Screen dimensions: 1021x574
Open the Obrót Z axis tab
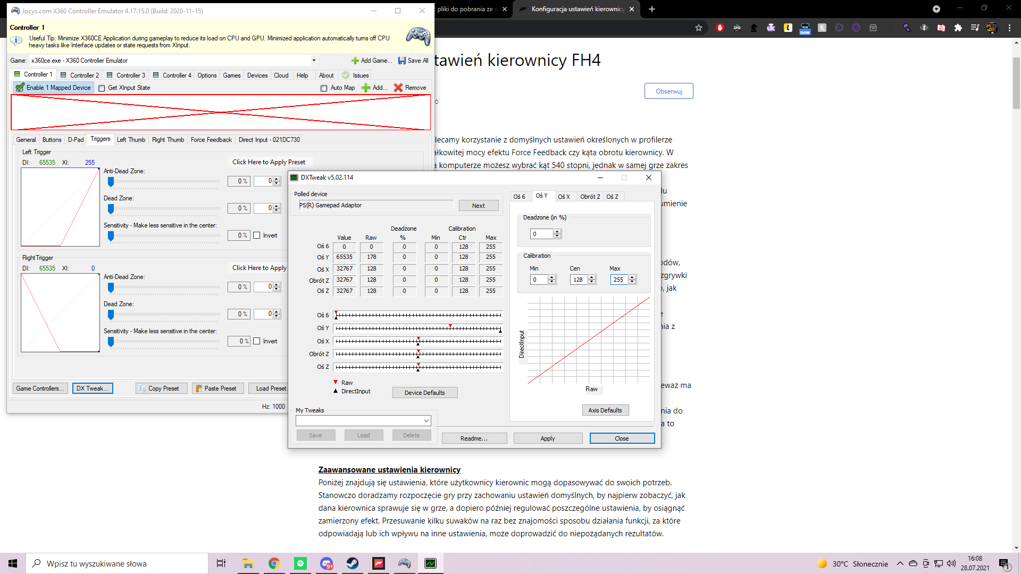point(590,197)
